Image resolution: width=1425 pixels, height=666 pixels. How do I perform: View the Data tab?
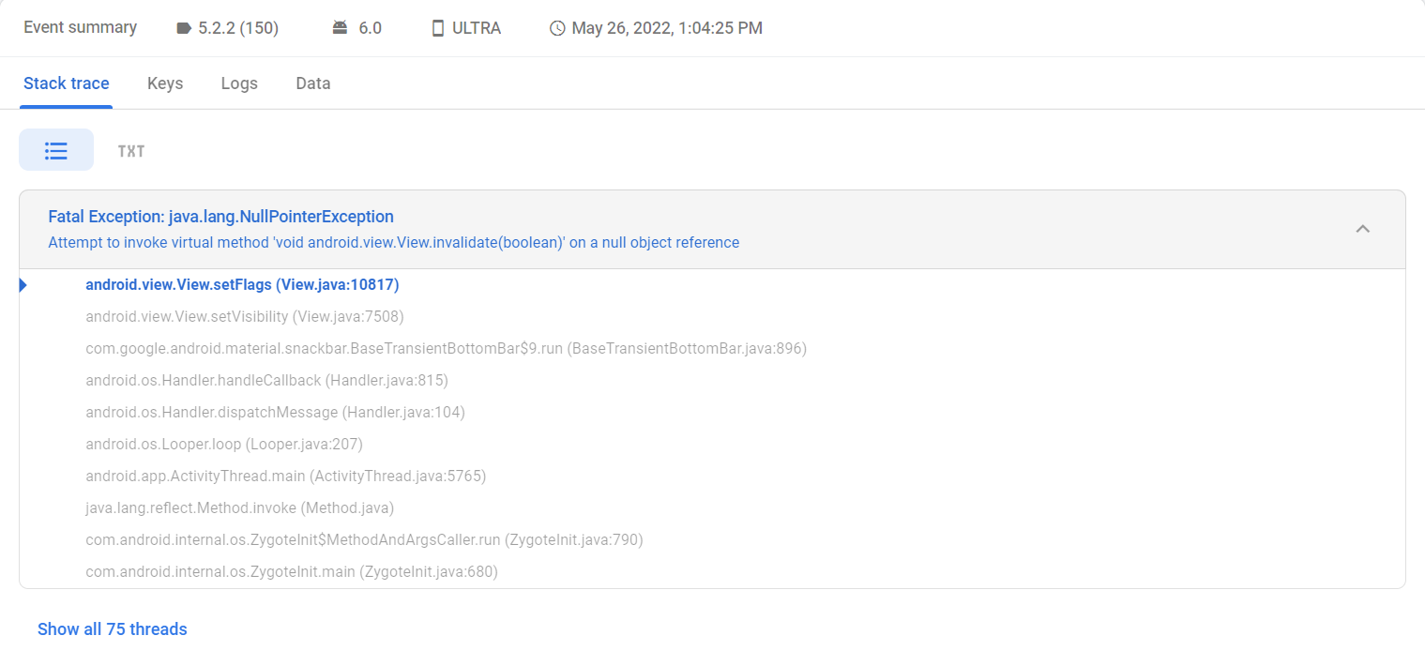coord(312,83)
